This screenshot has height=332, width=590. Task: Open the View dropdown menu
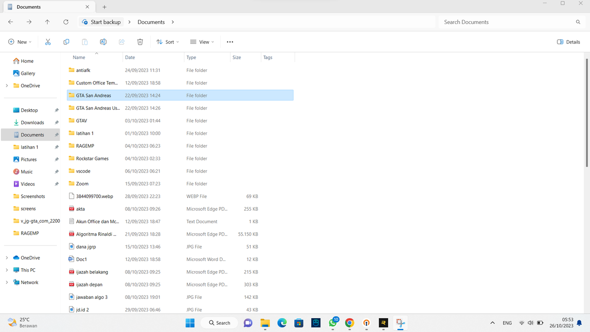click(202, 42)
